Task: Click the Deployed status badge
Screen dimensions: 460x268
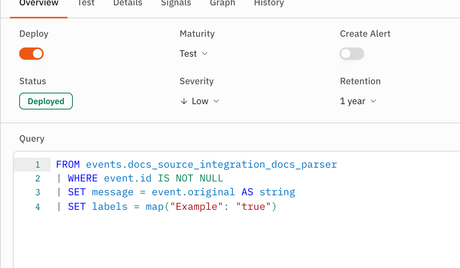Action: (46, 101)
